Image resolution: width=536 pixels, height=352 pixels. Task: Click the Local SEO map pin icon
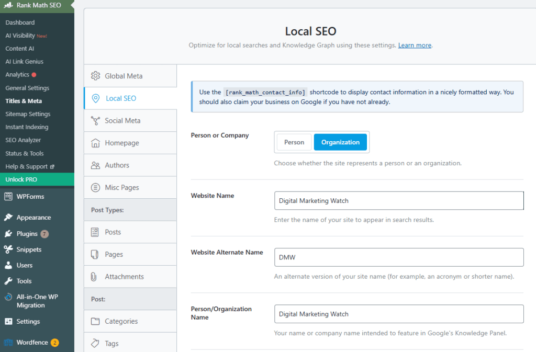96,98
